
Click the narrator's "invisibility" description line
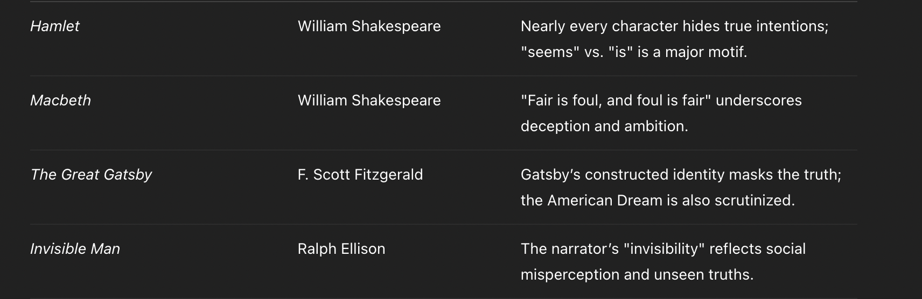coord(663,248)
